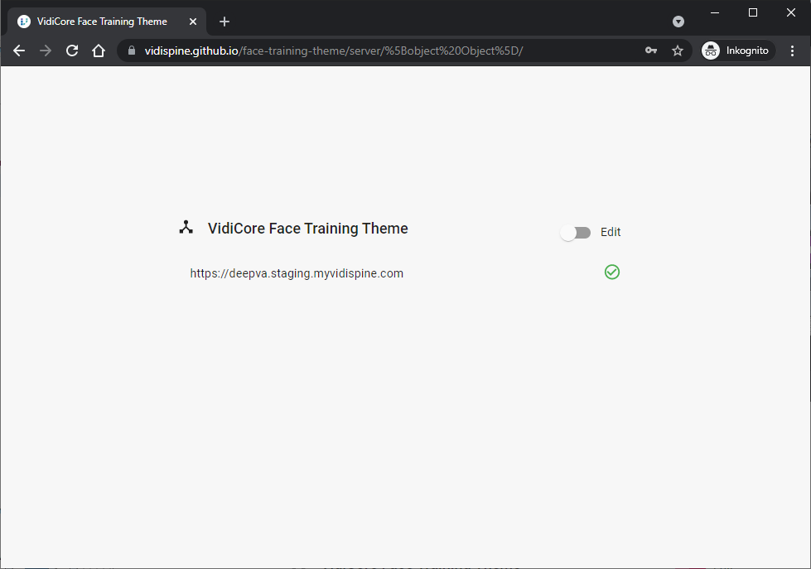Bookmark this page with the star
The width and height of the screenshot is (811, 569).
[678, 51]
